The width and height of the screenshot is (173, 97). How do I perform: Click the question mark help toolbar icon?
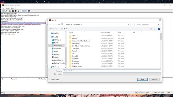pos(18,11)
